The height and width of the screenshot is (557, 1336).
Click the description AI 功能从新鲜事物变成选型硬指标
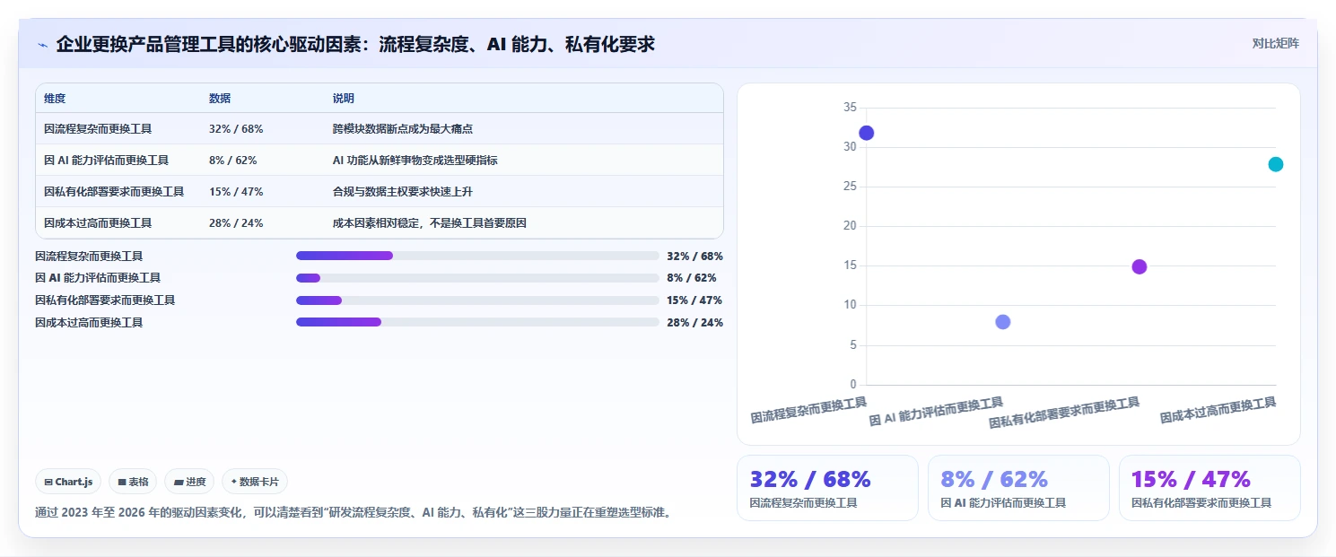pos(415,161)
